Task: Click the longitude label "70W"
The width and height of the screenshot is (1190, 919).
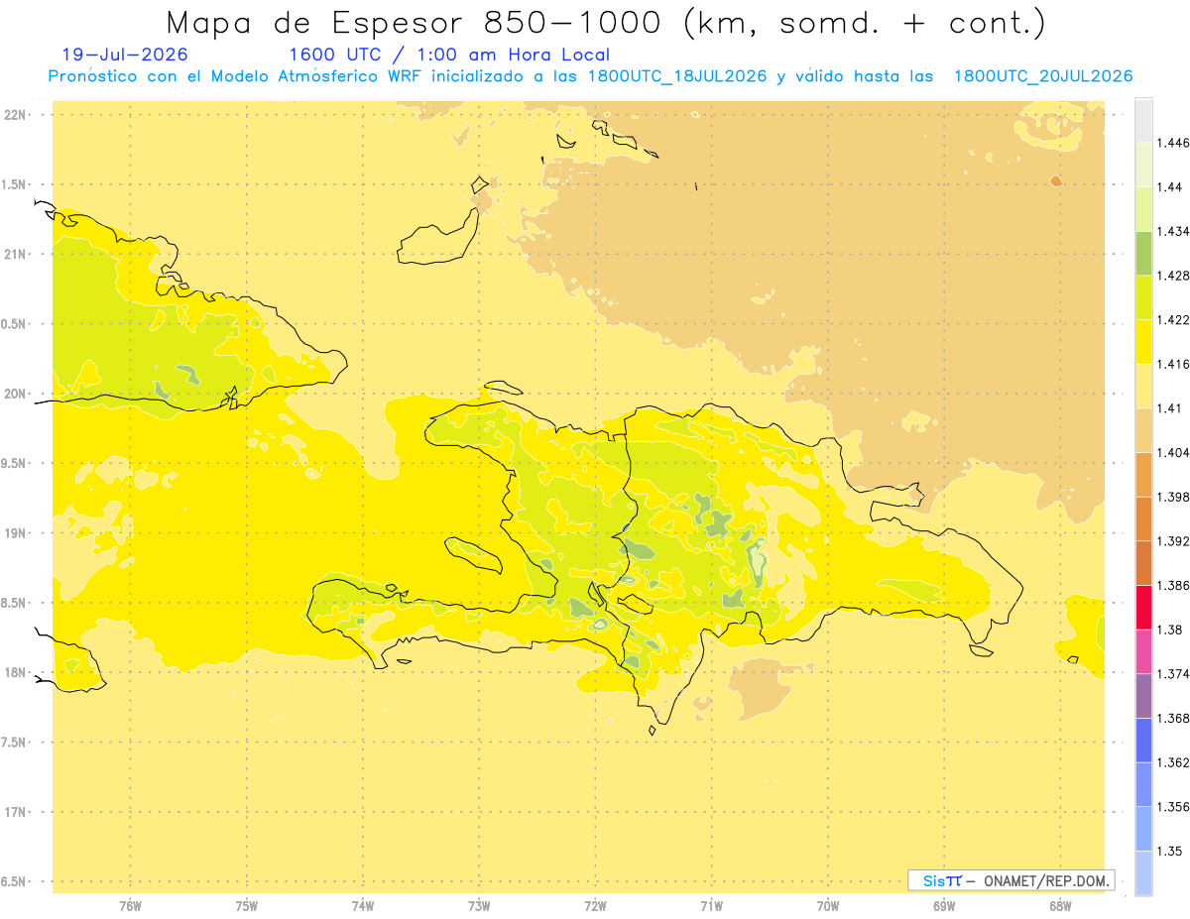Action: tap(828, 907)
